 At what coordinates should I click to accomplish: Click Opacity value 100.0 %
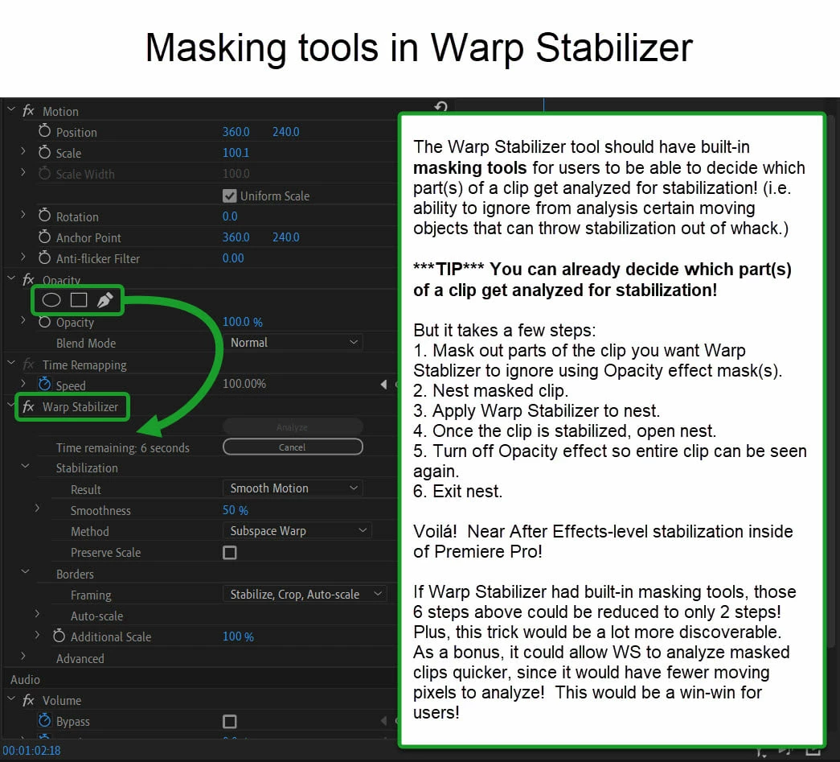pos(243,322)
